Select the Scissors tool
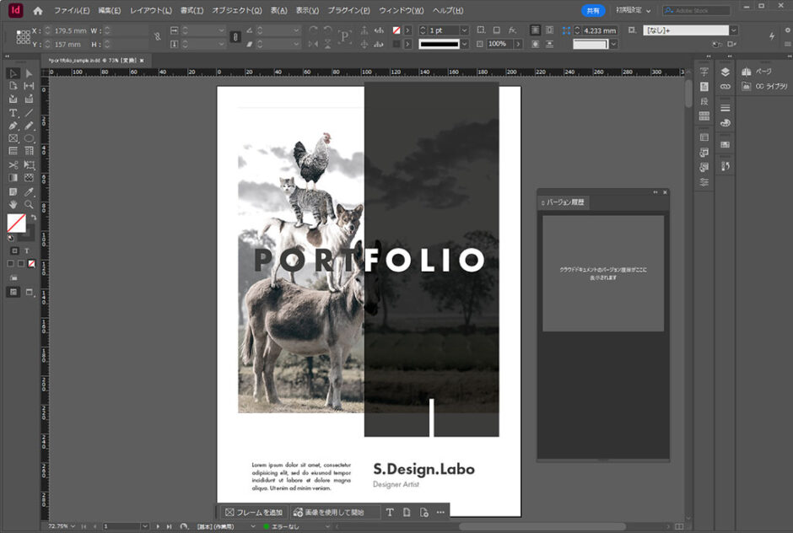The width and height of the screenshot is (793, 533). point(13,166)
